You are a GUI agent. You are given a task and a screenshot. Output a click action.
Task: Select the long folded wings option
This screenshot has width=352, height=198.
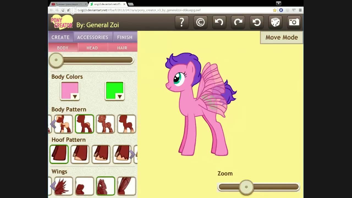(127, 186)
